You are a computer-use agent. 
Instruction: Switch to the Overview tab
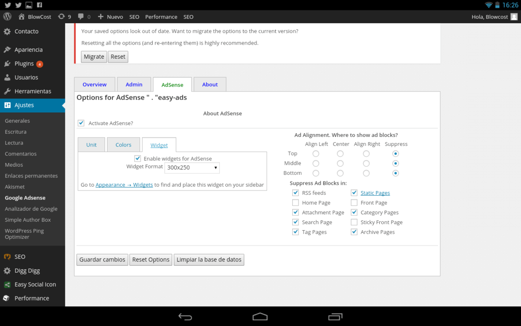coord(95,84)
